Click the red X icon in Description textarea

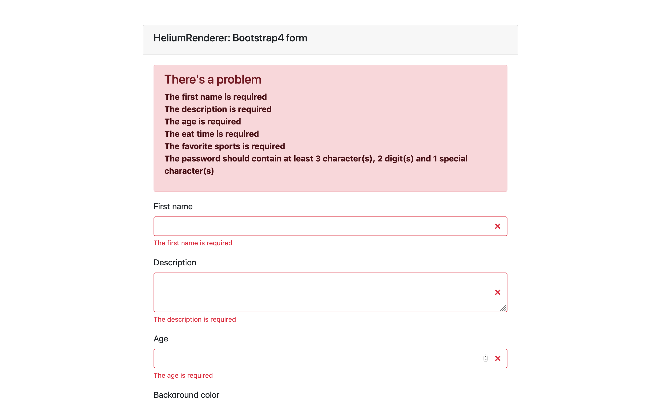coord(498,292)
